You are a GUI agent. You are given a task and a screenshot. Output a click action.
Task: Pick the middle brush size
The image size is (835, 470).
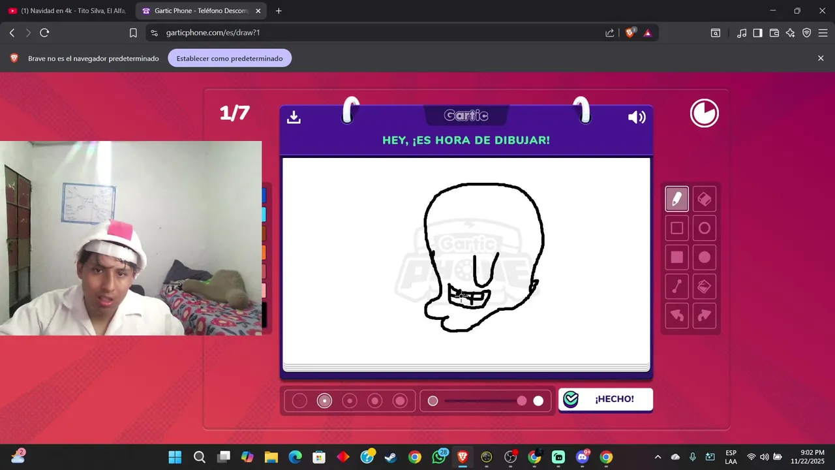[350, 401]
